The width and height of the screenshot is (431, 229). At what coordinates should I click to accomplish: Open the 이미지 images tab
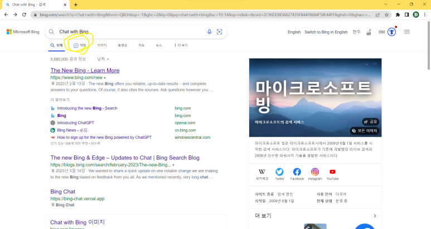102,45
